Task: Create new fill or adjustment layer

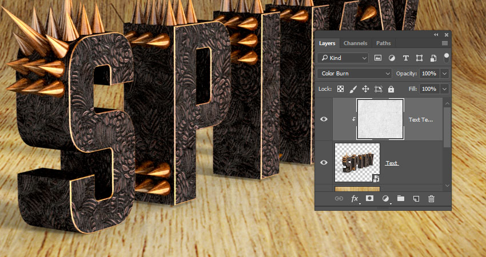Action: pyautogui.click(x=385, y=199)
